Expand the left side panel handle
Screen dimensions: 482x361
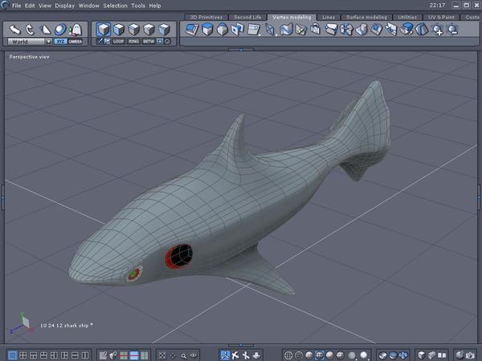[x=2, y=197]
